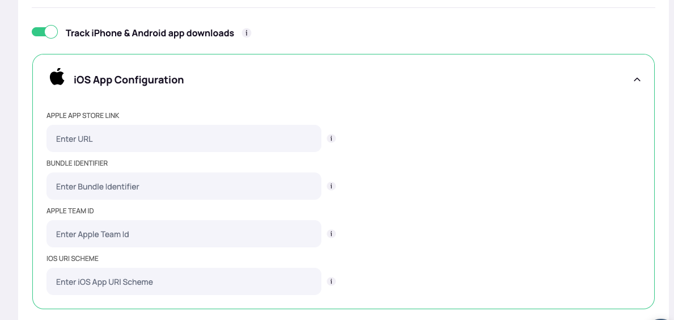
Task: Click the BUNDLE IDENTIFIER label
Action: (77, 163)
